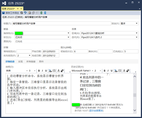Click the history scrollbar up arrow

[x=135, y=77]
